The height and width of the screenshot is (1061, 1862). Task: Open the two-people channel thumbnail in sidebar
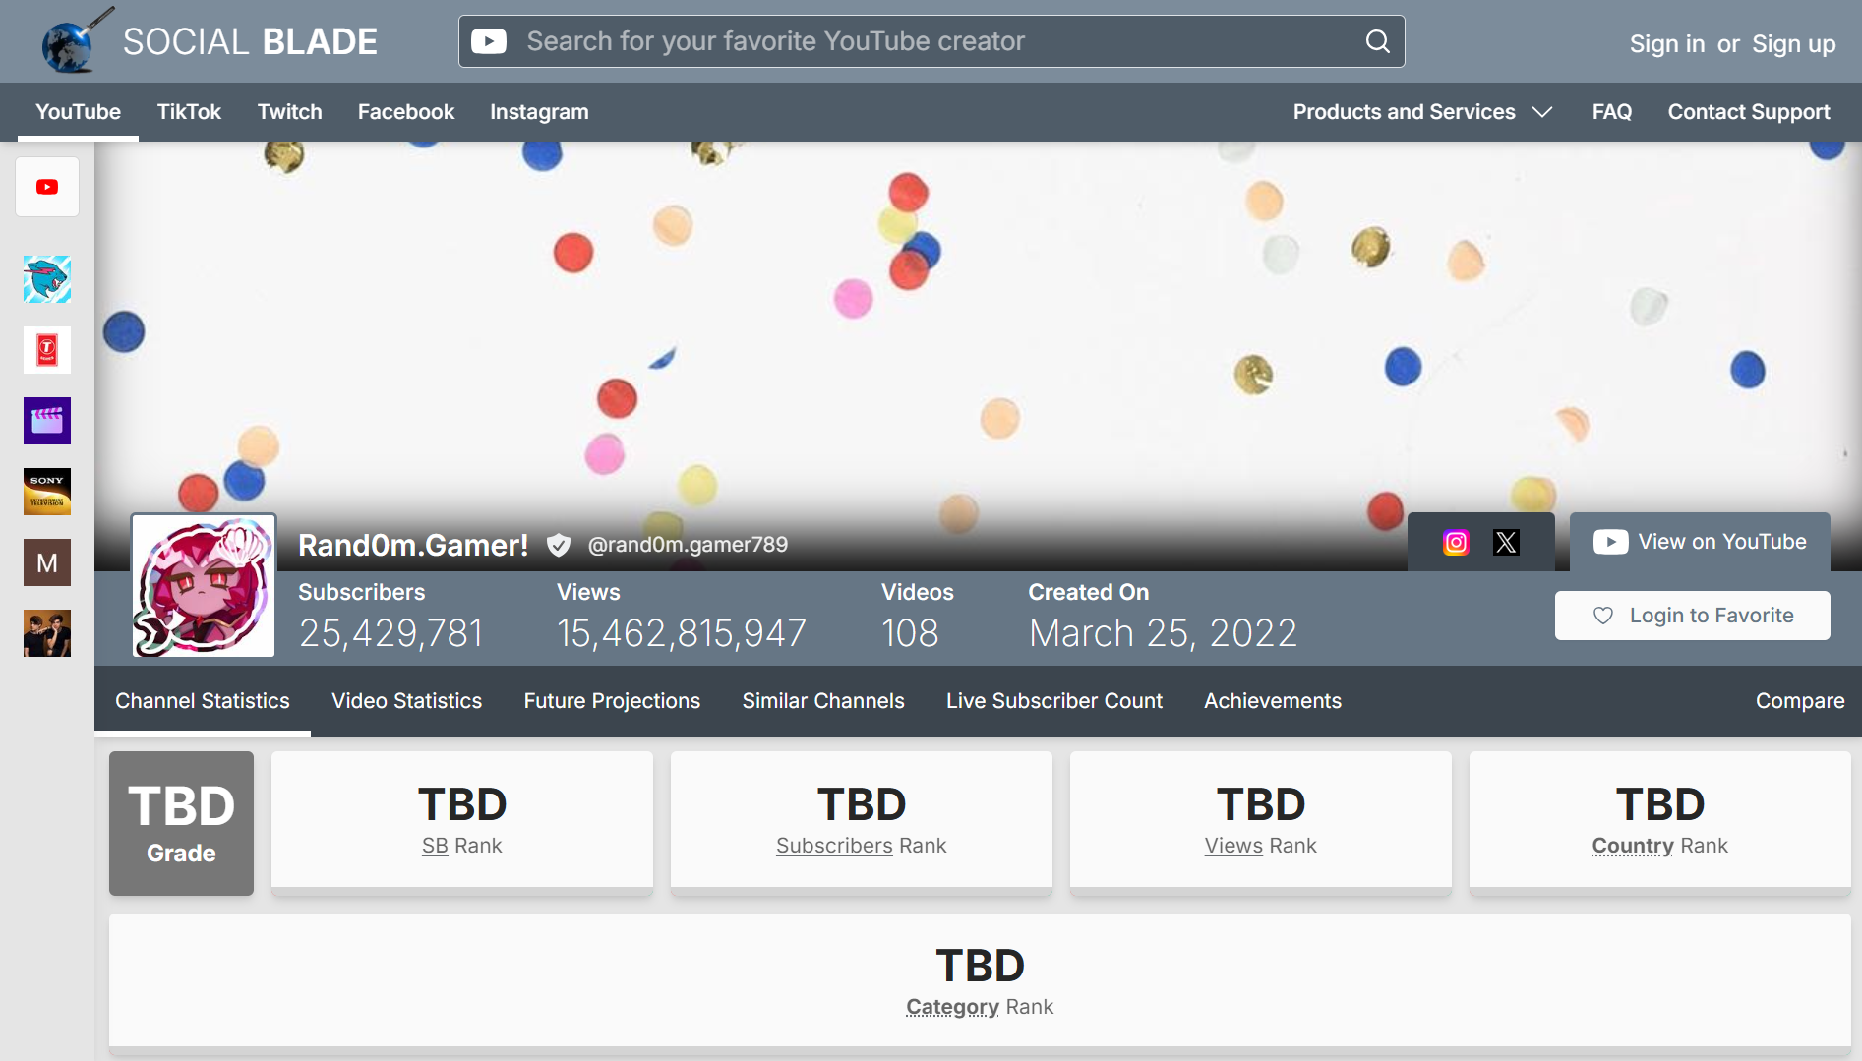[x=47, y=633]
